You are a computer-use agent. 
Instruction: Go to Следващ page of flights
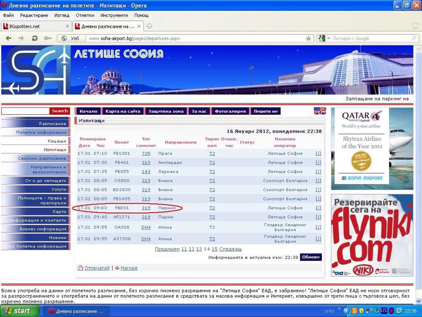tap(230, 249)
